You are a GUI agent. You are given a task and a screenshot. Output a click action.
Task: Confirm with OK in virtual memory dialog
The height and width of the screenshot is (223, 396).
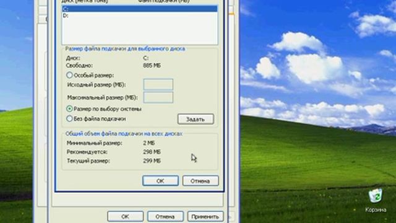click(x=160, y=181)
